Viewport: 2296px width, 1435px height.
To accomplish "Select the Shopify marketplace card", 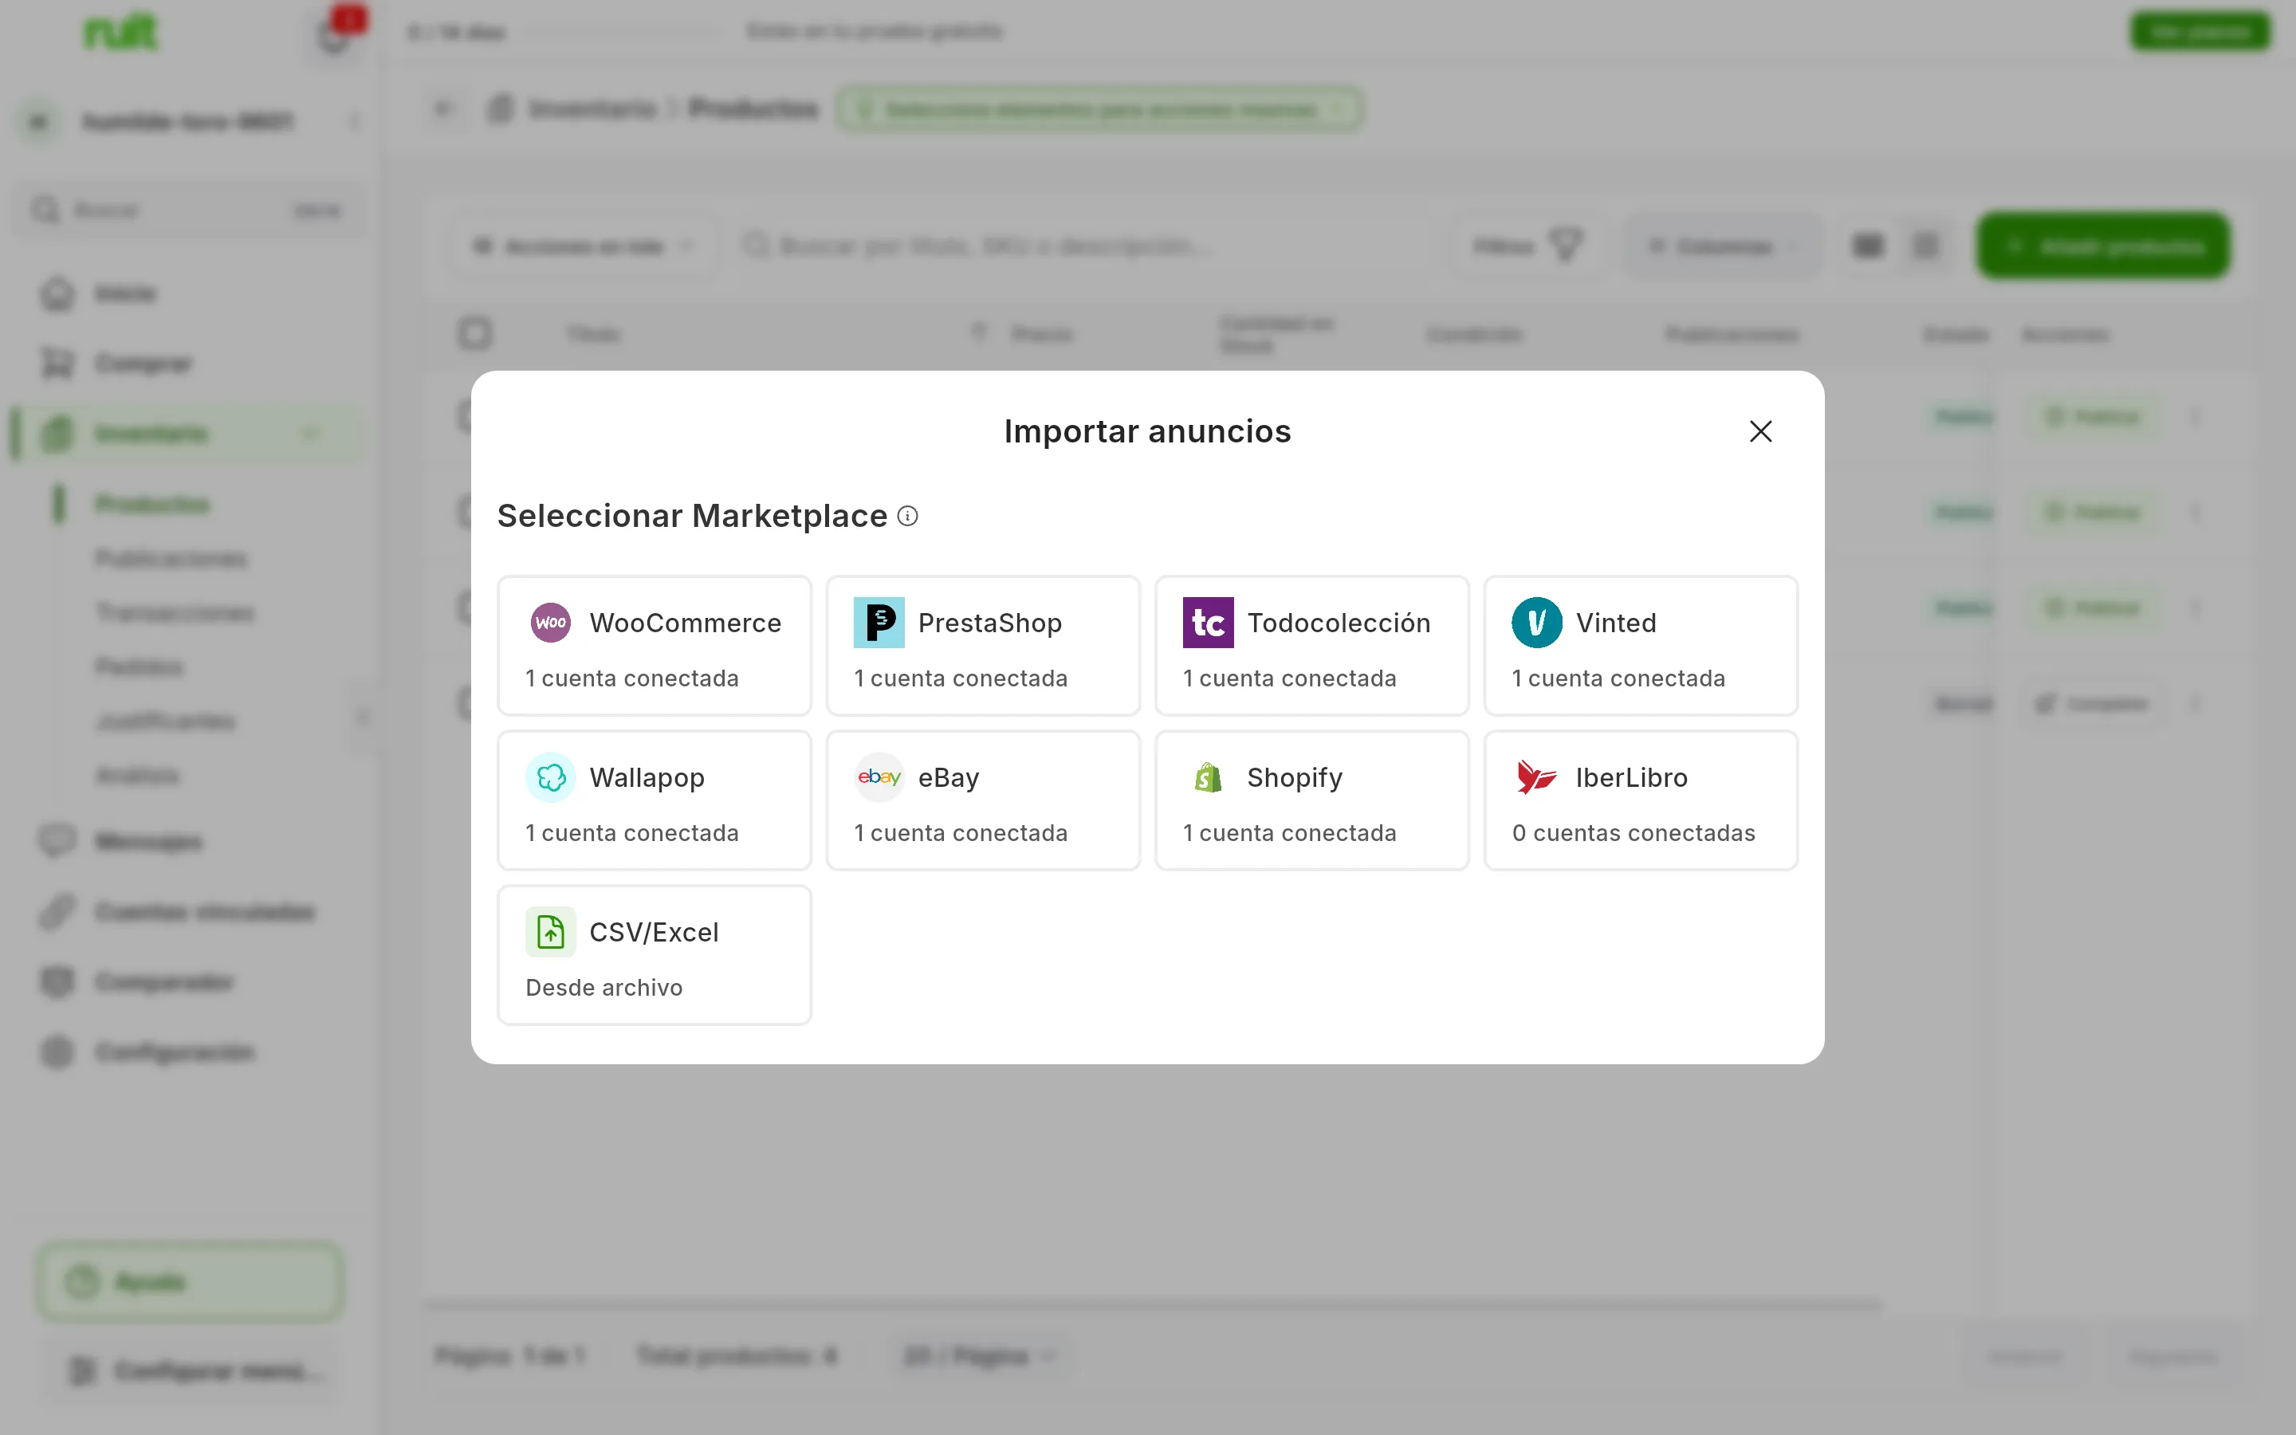I will point(1312,800).
